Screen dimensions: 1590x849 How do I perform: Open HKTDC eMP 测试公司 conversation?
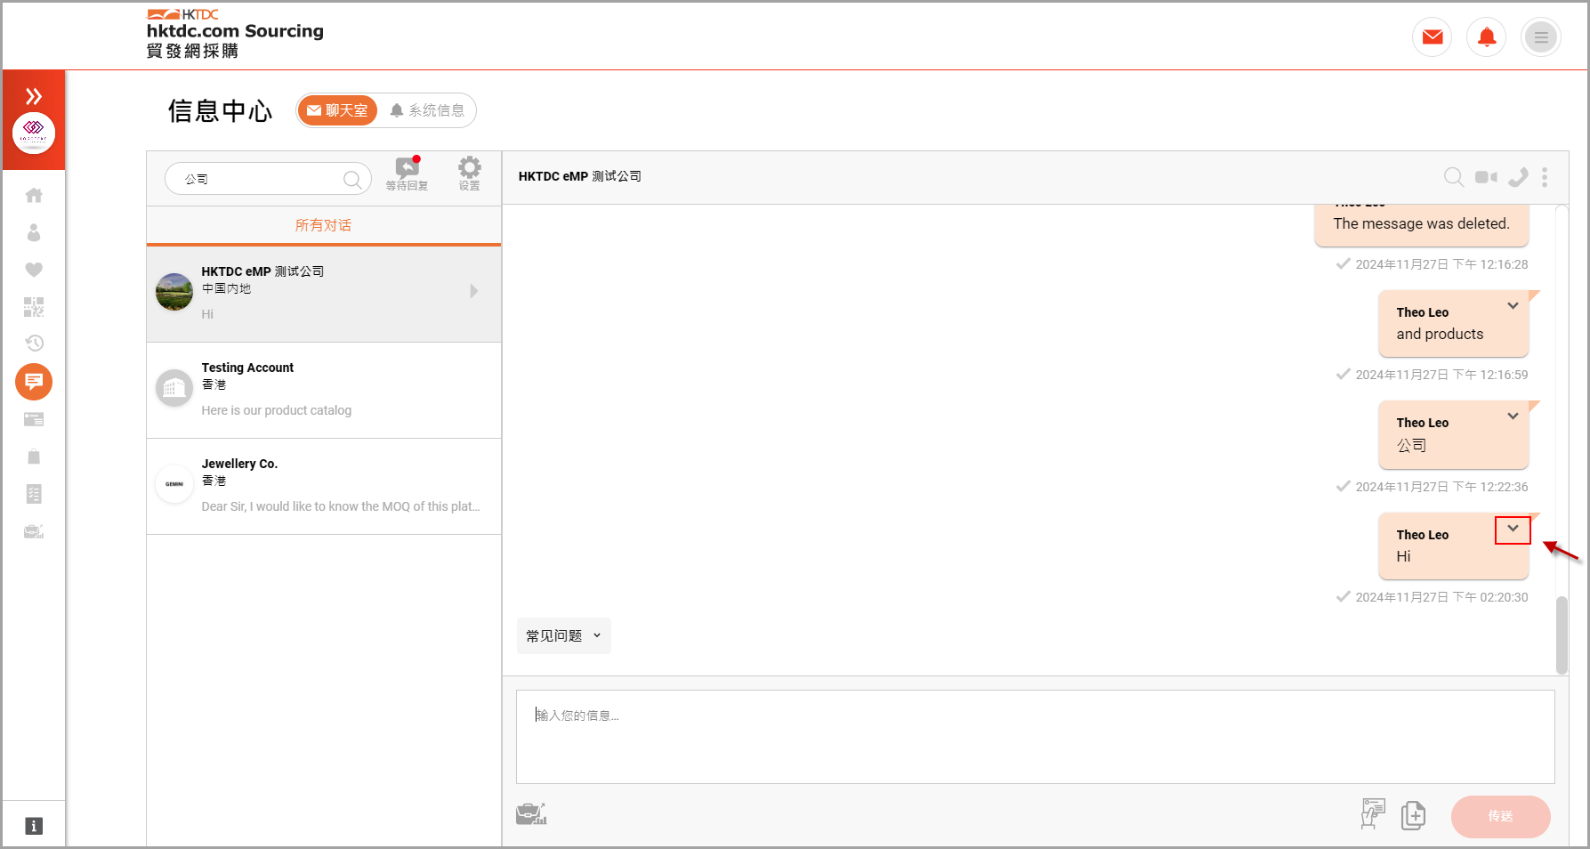324,294
